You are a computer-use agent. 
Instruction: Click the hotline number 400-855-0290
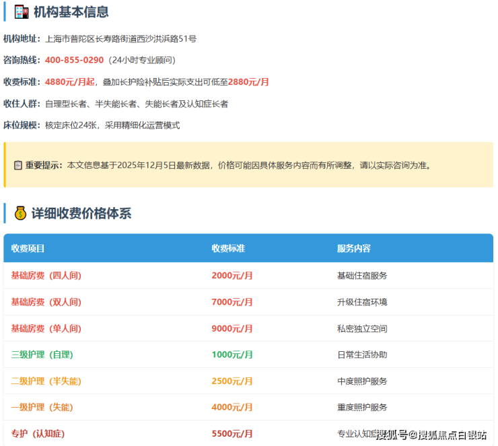click(x=74, y=60)
